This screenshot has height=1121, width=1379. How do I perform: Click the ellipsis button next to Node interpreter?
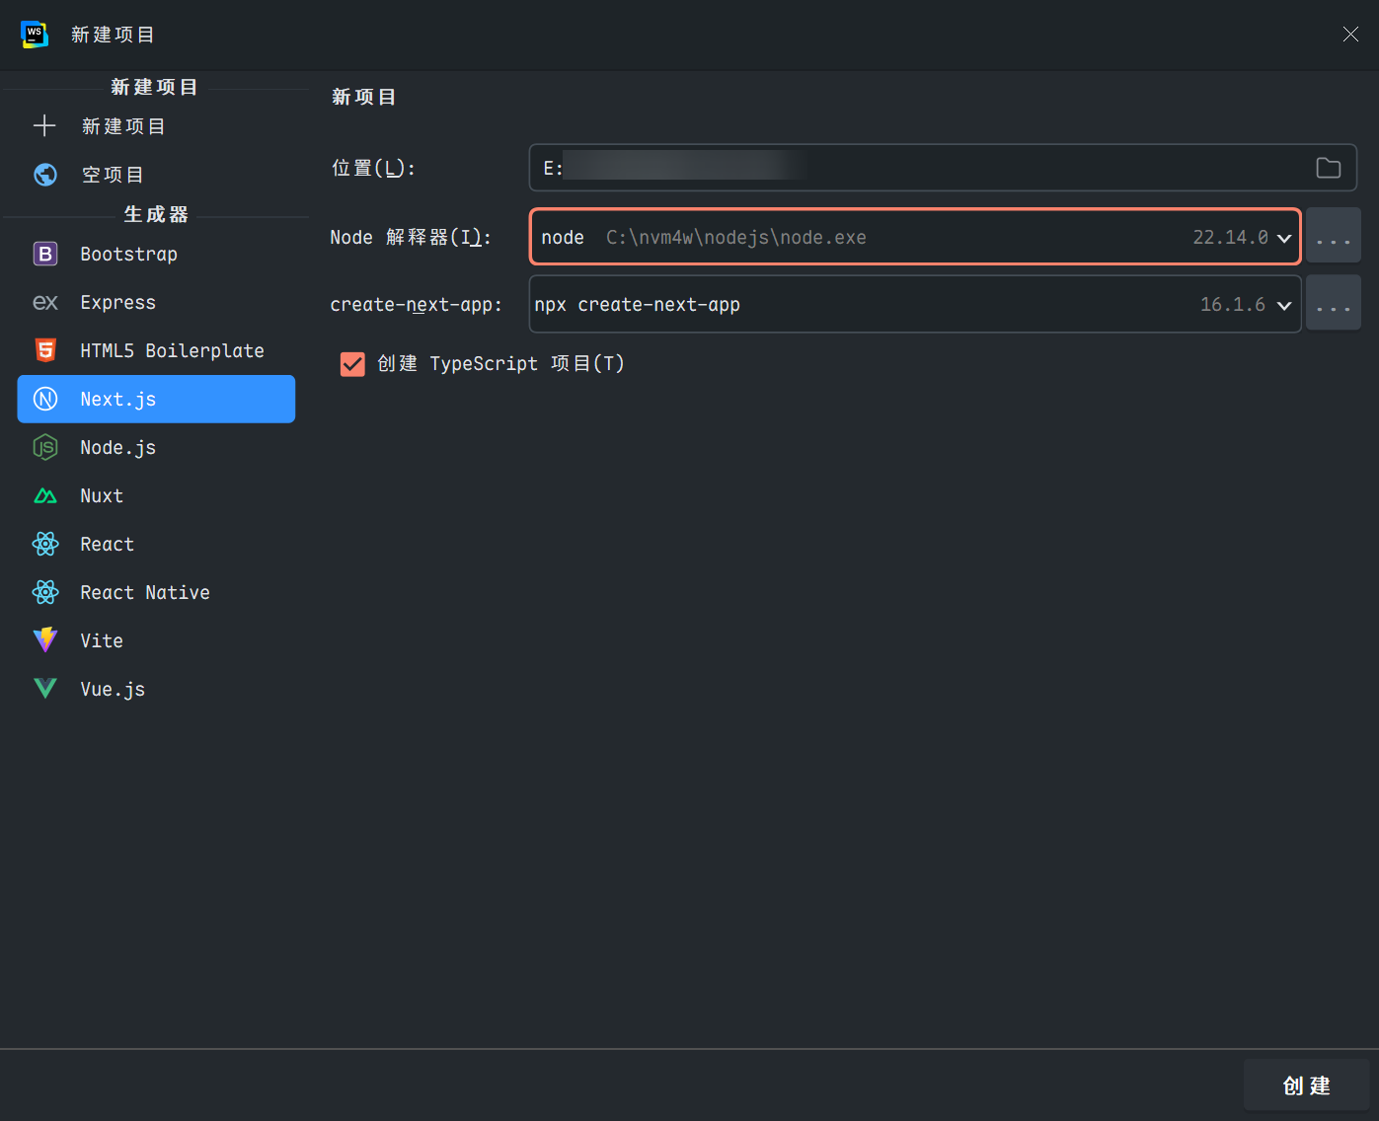(x=1334, y=236)
